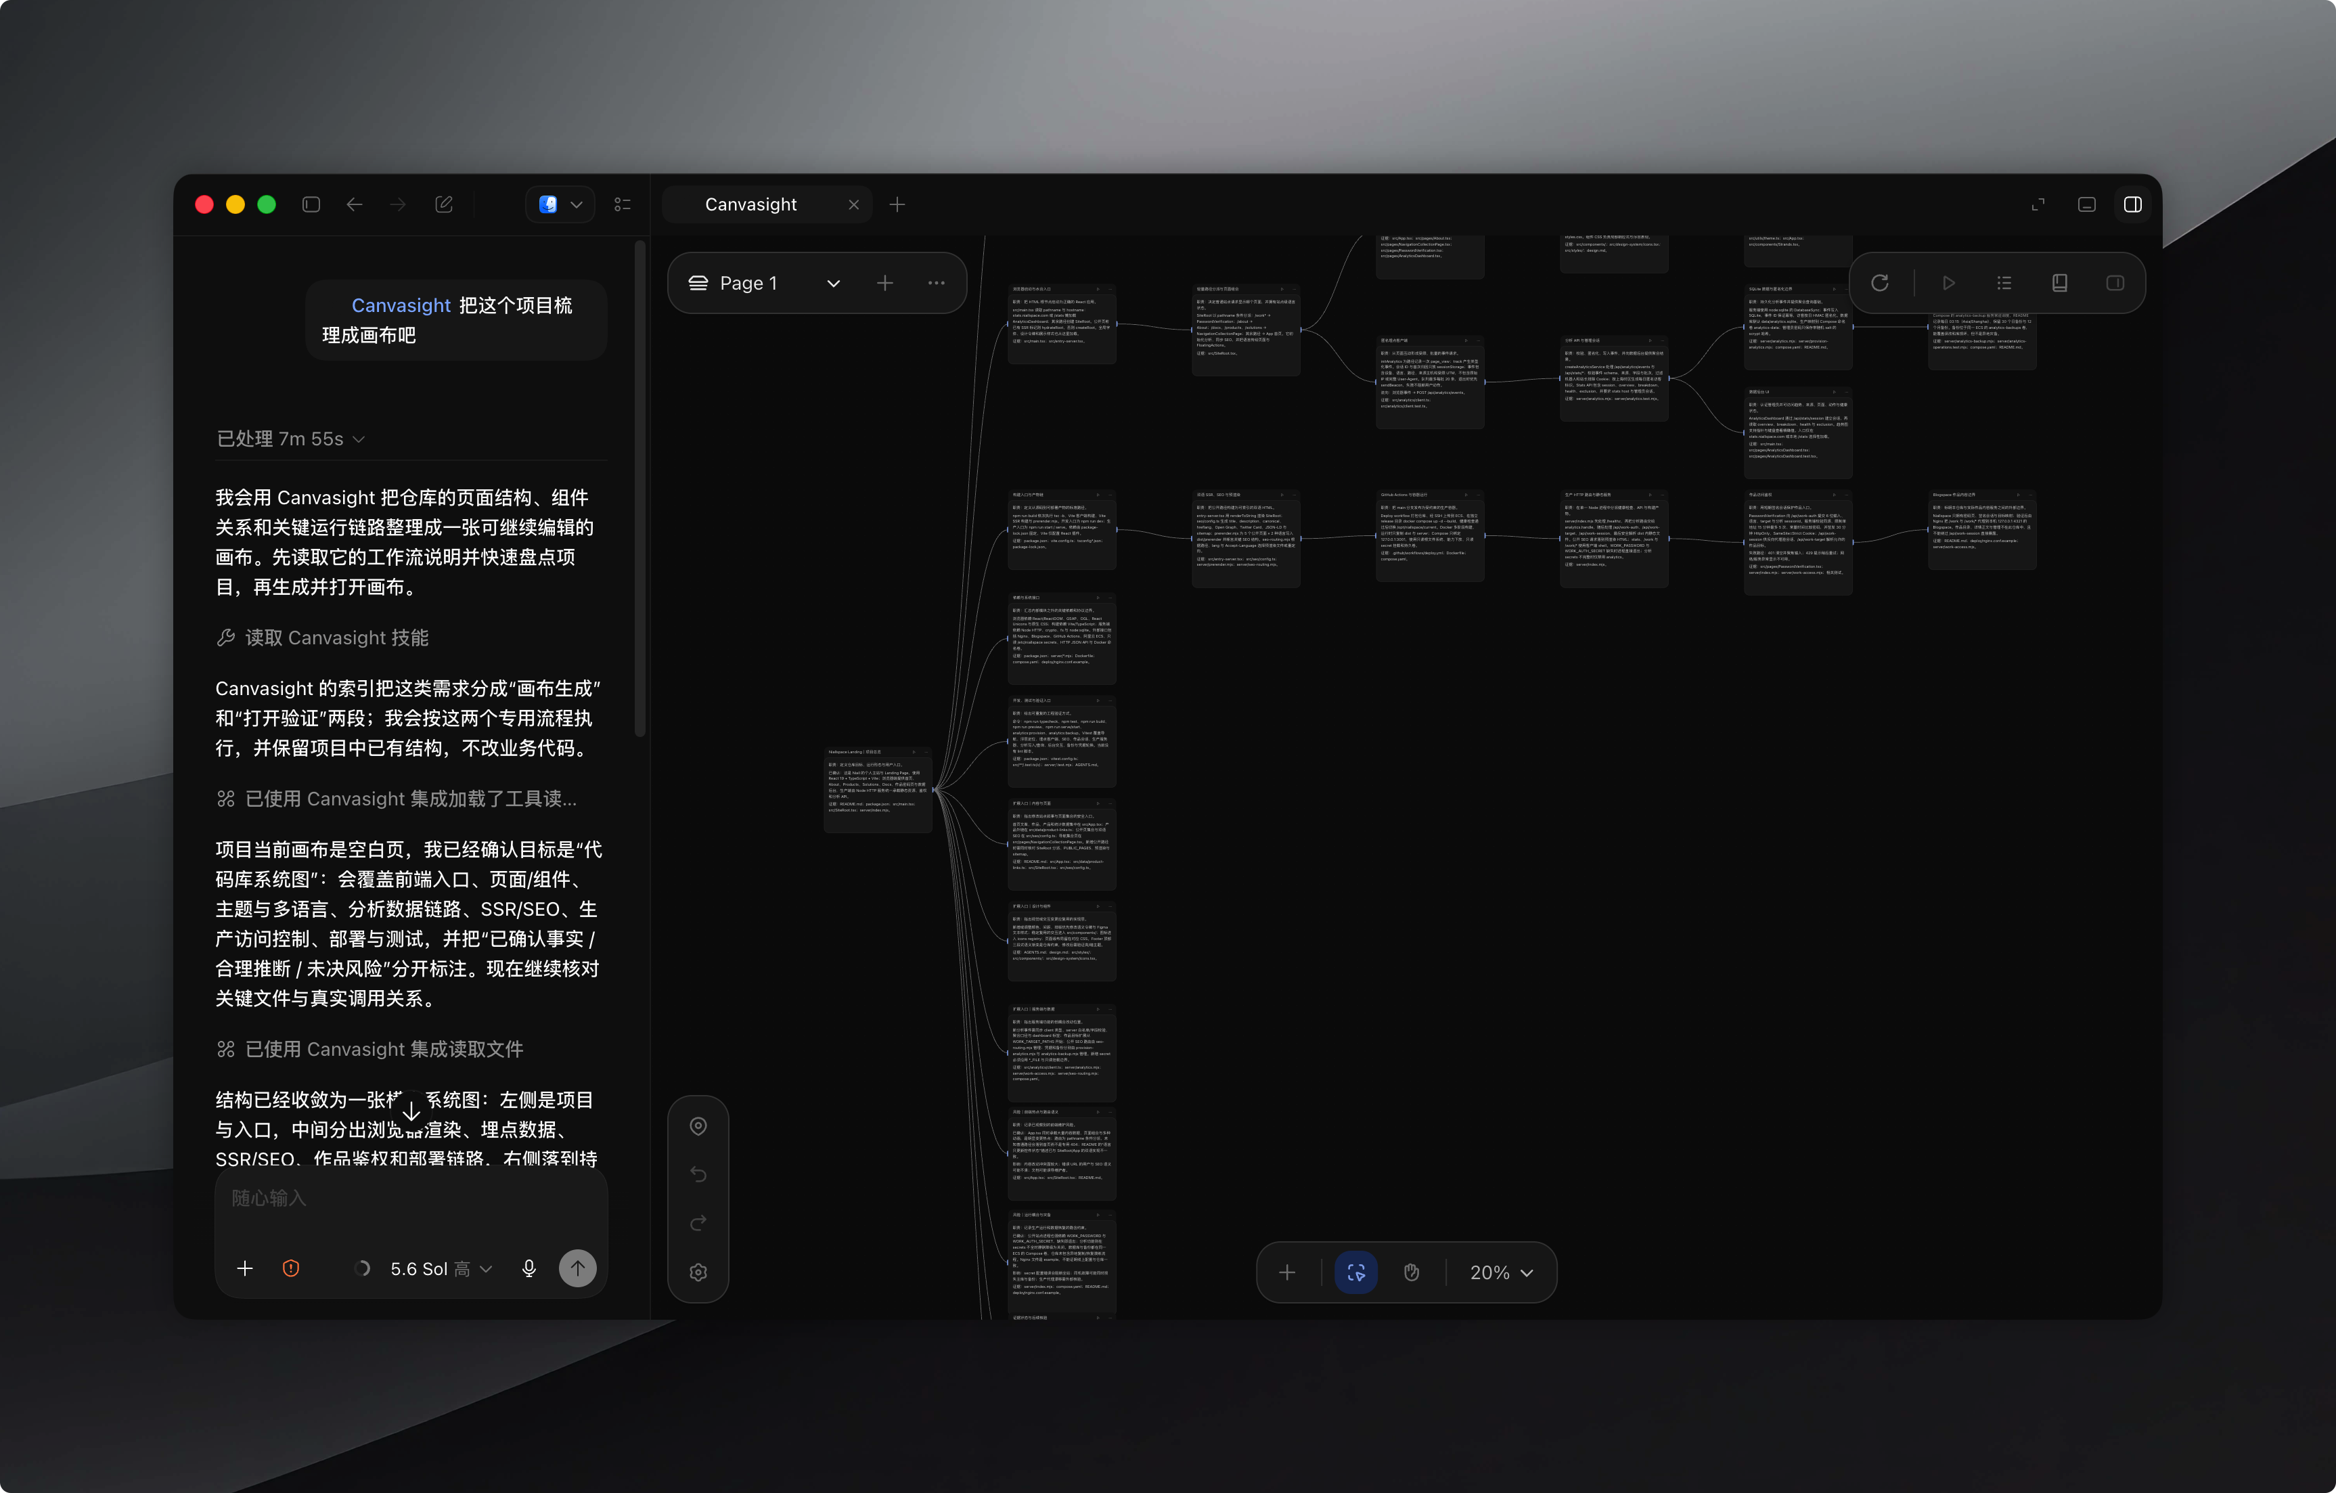Image resolution: width=2336 pixels, height=1493 pixels.
Task: Locate content with the canvas pin icon
Action: click(698, 1126)
